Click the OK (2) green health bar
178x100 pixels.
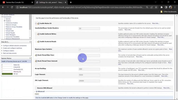pyautogui.click(x=7, y=74)
